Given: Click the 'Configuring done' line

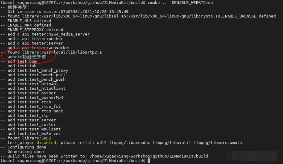Looking at the screenshot, I should (27, 147).
